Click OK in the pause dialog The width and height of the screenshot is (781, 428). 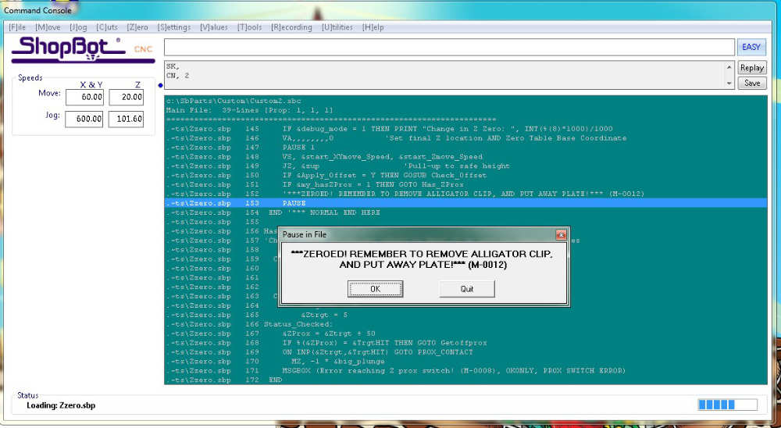click(x=375, y=289)
